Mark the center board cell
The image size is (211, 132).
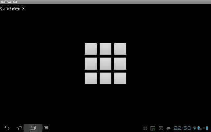click(x=105, y=64)
